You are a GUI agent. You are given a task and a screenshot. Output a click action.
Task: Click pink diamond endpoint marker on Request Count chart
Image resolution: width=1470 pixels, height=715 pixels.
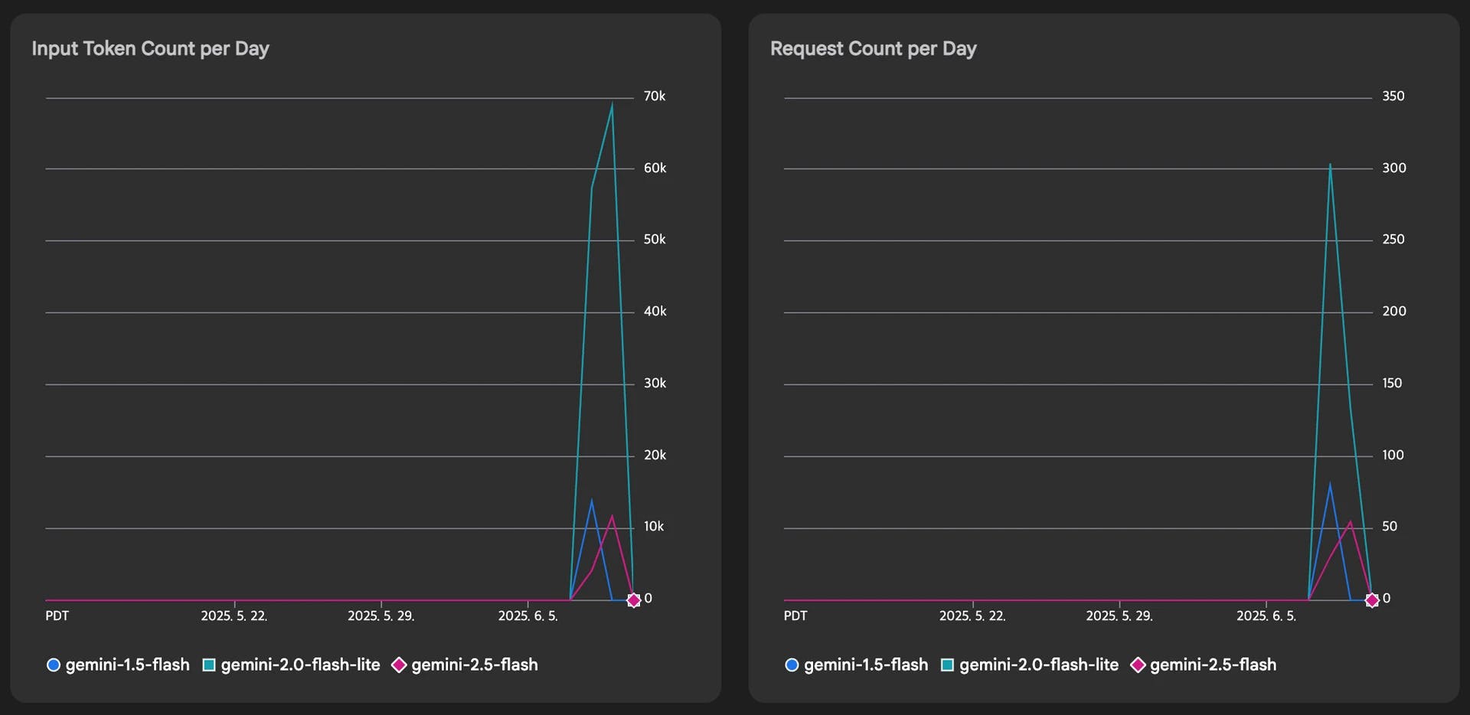[x=1372, y=600]
